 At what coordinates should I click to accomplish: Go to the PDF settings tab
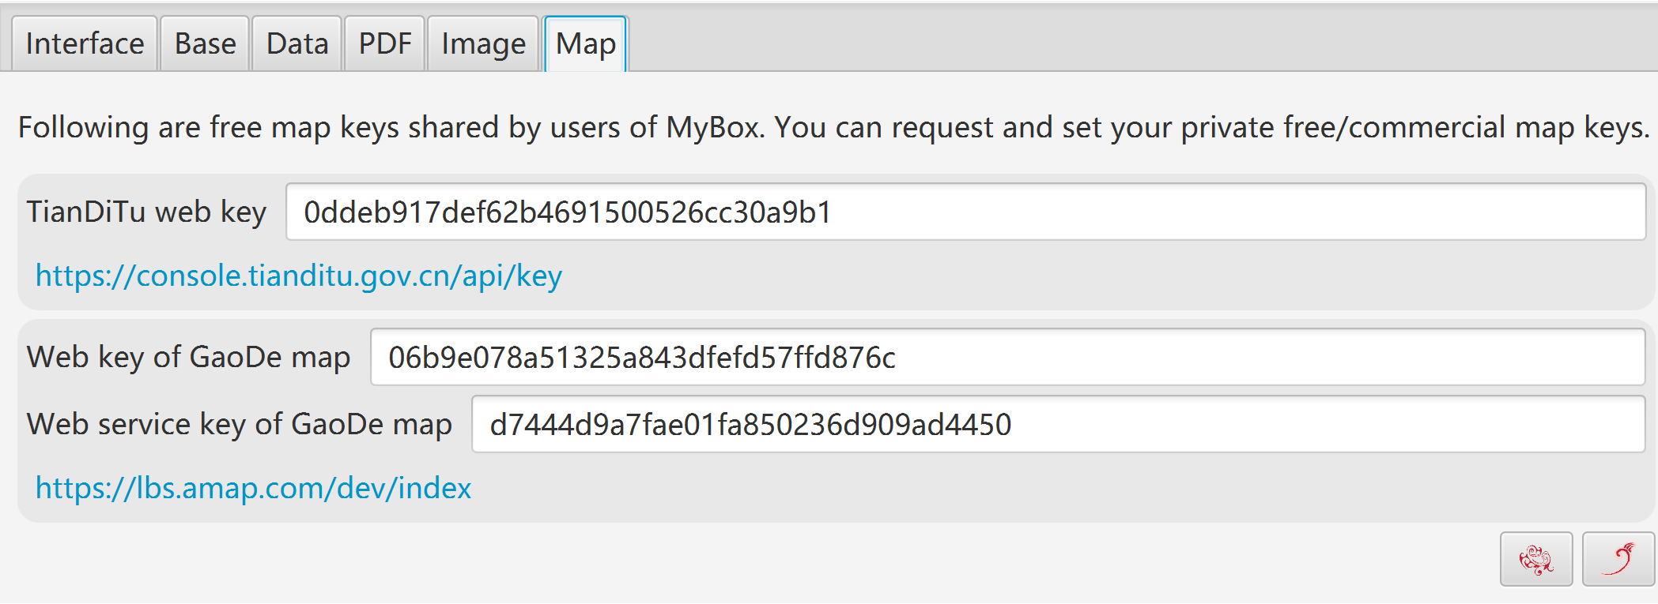pyautogui.click(x=385, y=43)
